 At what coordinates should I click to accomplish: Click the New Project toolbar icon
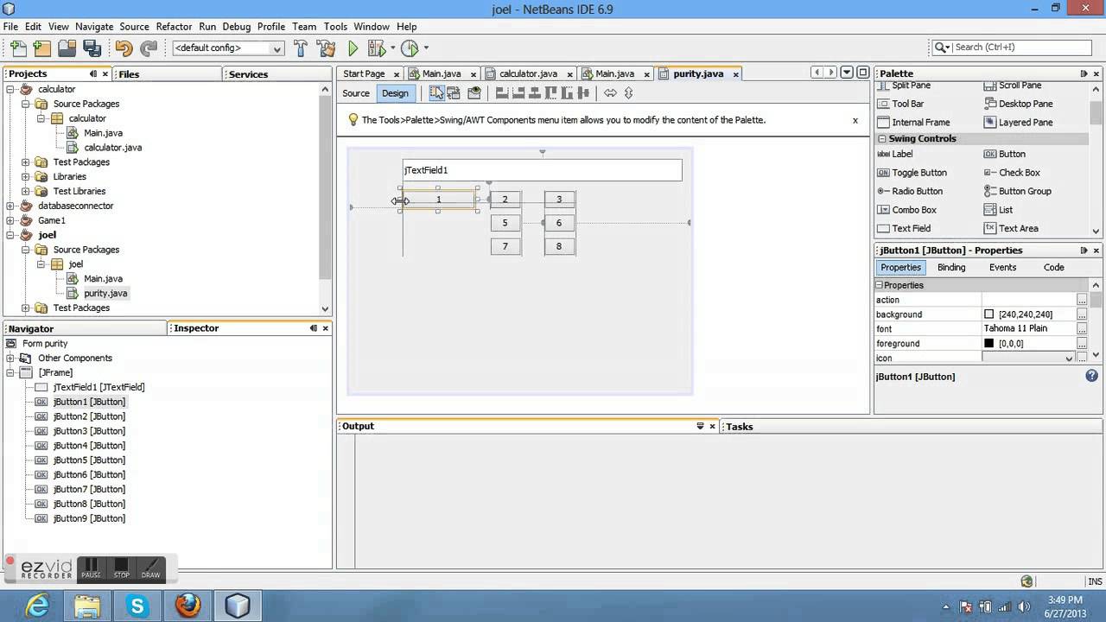coord(41,48)
